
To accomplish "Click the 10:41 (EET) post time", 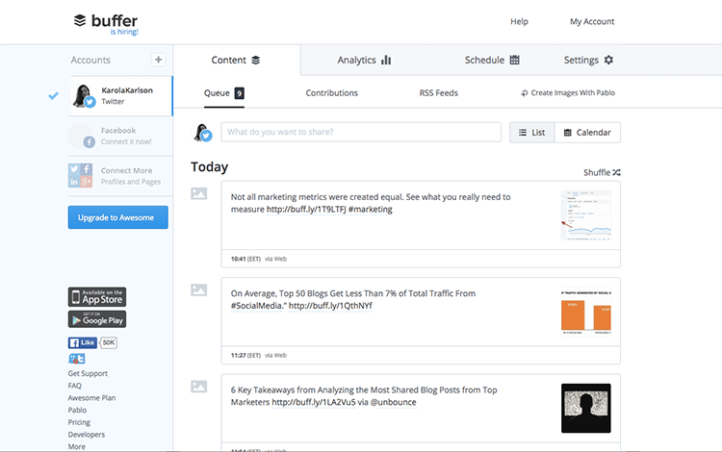I will pyautogui.click(x=245, y=259).
